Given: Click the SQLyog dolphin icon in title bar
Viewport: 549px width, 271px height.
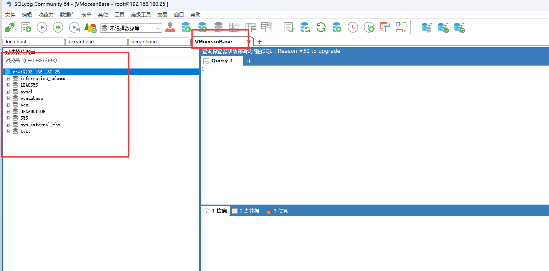Looking at the screenshot, I should pyautogui.click(x=8, y=4).
